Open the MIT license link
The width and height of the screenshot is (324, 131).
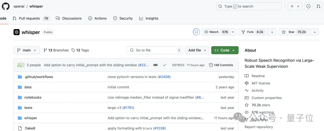[x=260, y=83]
